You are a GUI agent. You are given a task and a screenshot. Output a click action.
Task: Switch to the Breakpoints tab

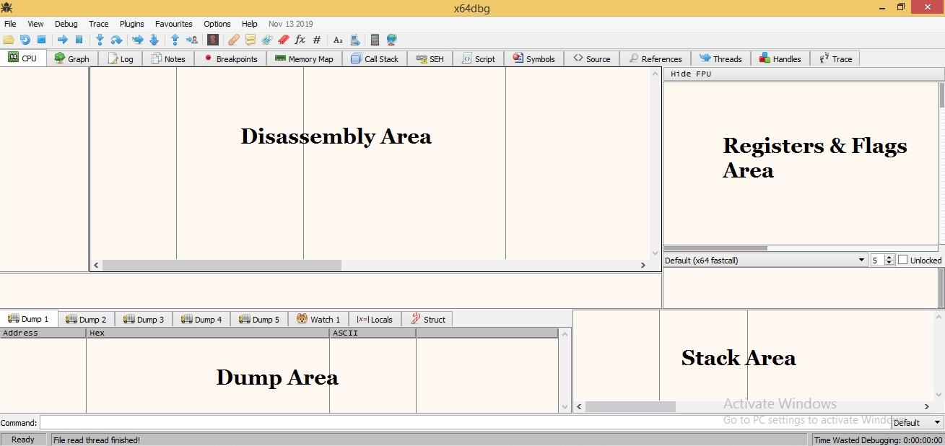[x=230, y=59]
